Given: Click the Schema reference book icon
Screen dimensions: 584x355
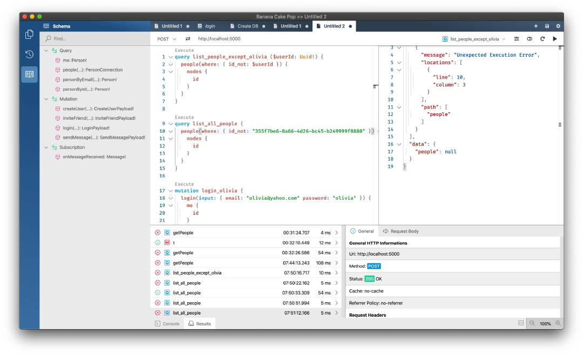Looking at the screenshot, I should point(30,74).
